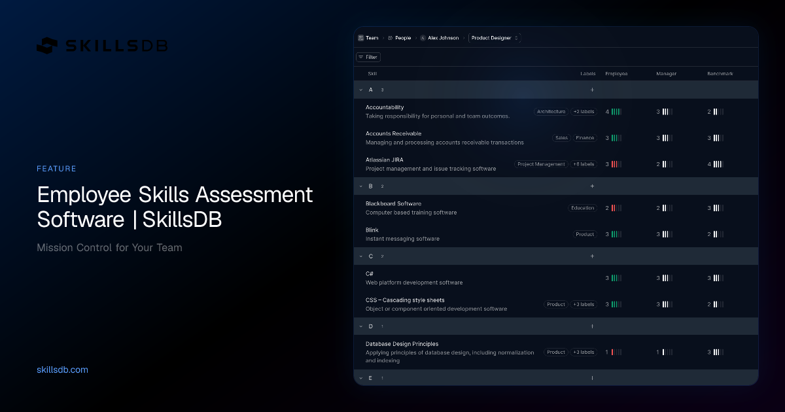The image size is (785, 412).
Task: Go to People in the breadcrumb
Action: click(x=403, y=38)
